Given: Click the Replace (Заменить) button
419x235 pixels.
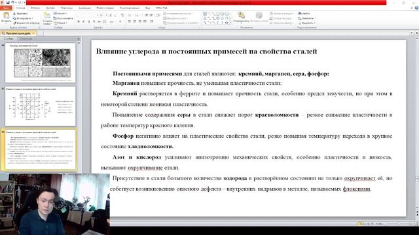Looking at the screenshot, I should click(x=307, y=18).
